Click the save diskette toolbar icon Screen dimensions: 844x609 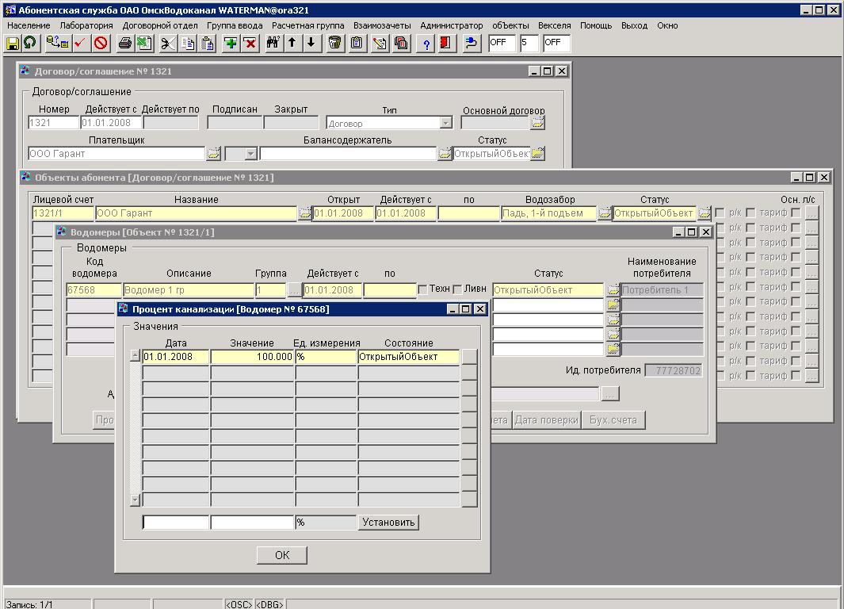[13, 43]
